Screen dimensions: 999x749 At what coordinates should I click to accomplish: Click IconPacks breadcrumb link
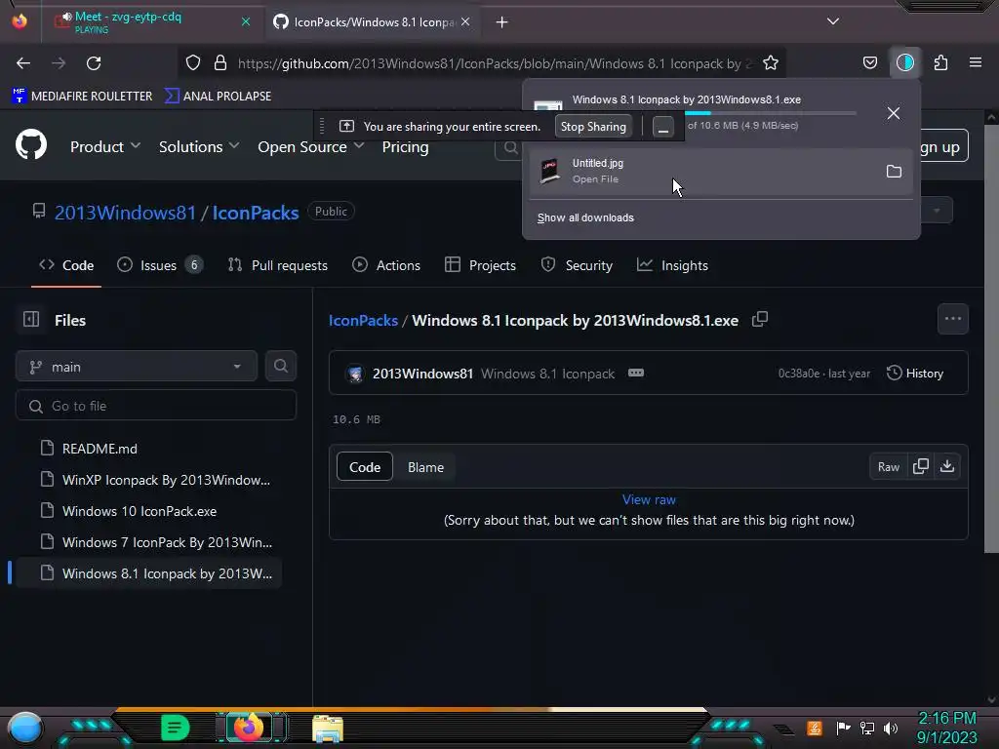(x=363, y=320)
